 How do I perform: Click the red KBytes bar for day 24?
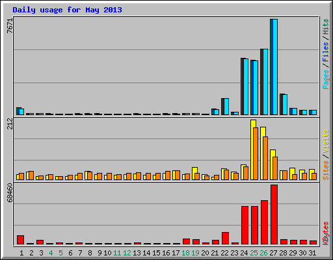click(x=245, y=226)
